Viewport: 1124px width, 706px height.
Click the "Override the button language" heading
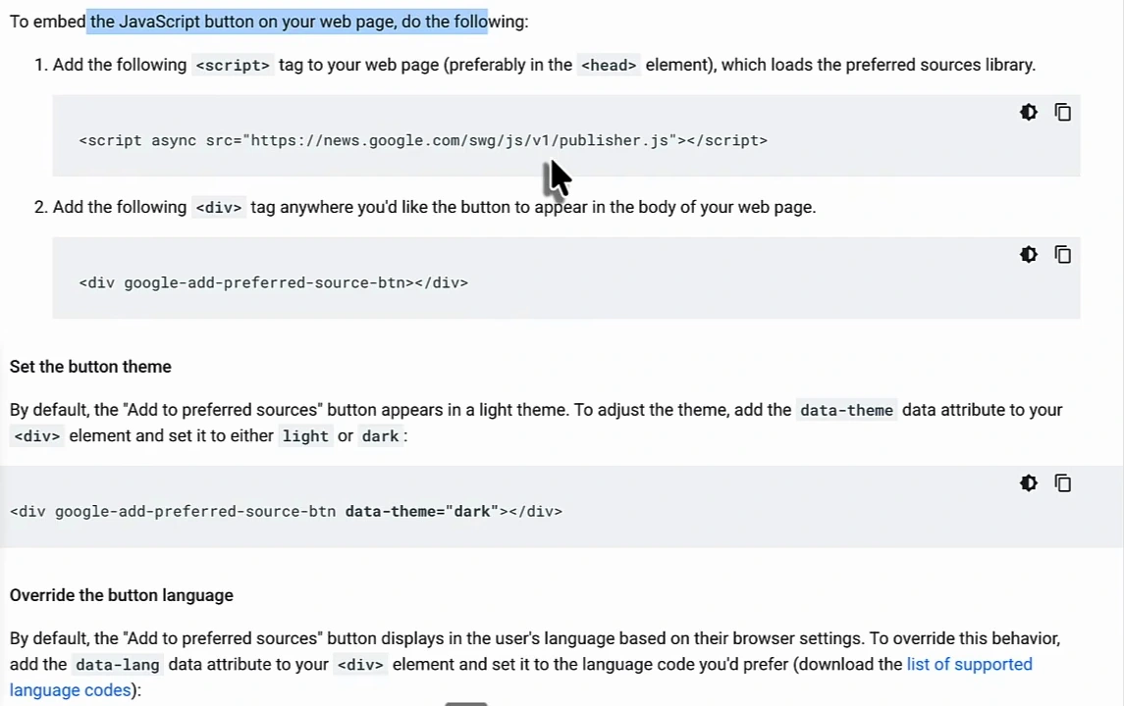coord(121,595)
